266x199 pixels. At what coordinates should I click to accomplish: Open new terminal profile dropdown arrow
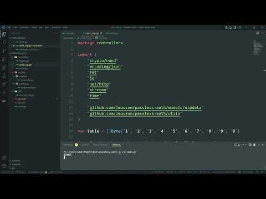click(246, 145)
